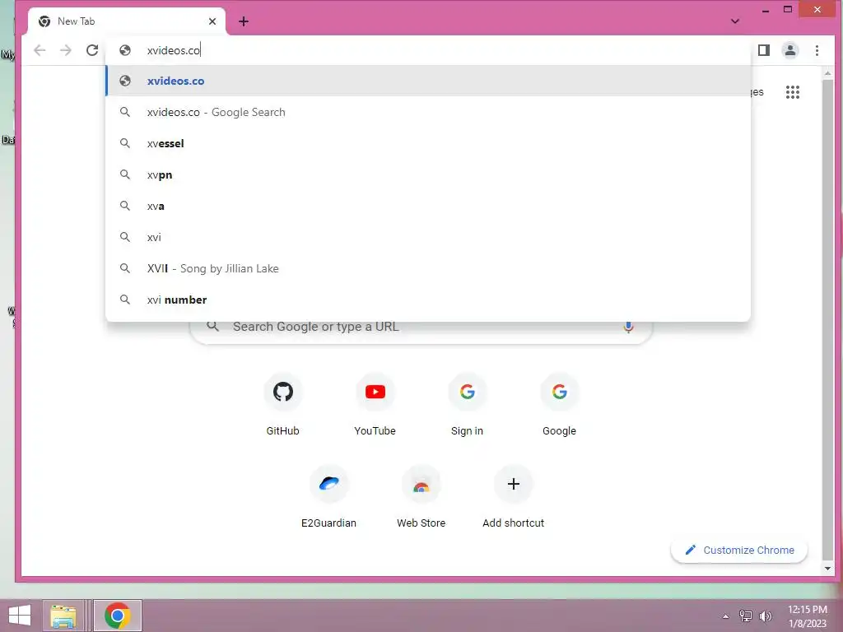Close the New Tab tab
This screenshot has width=843, height=632.
[x=212, y=21]
